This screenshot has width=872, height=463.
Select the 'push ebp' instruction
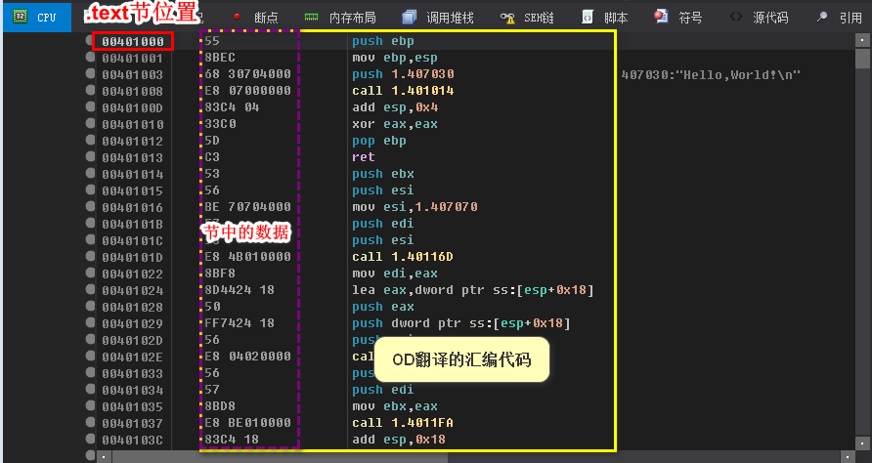[382, 41]
